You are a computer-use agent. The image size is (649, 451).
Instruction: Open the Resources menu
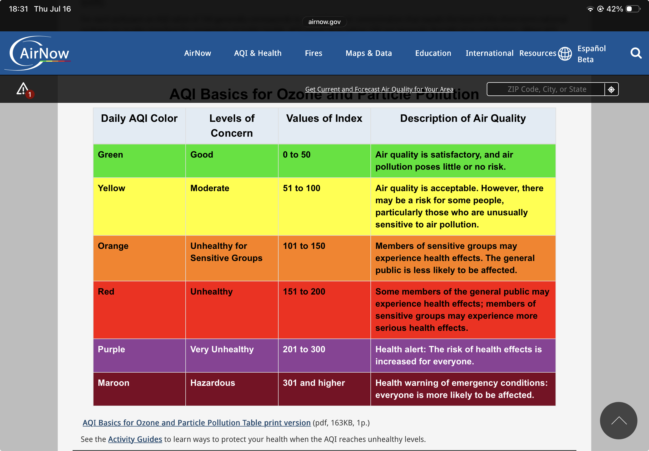(x=538, y=53)
